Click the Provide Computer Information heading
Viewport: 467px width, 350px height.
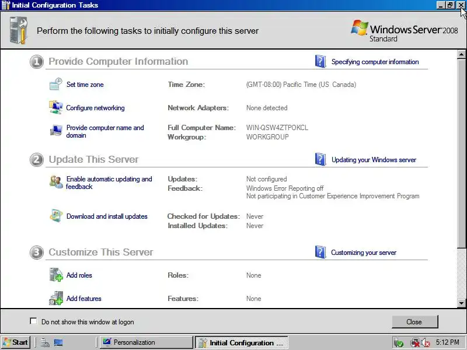pos(119,61)
